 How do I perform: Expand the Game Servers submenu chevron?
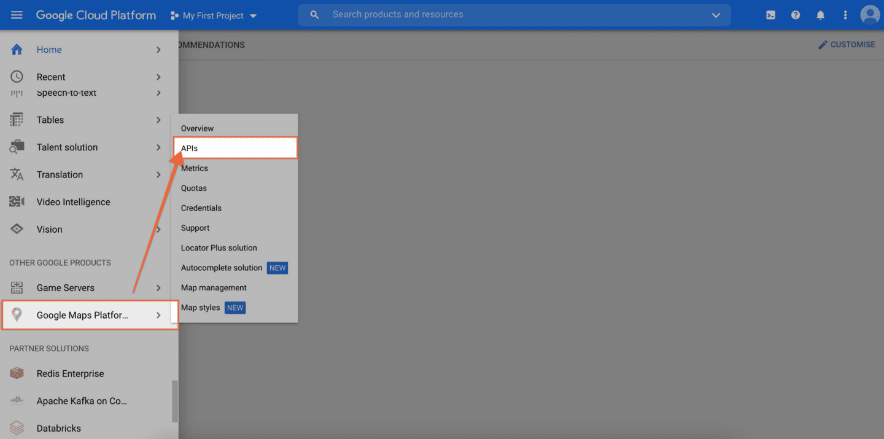coord(158,287)
